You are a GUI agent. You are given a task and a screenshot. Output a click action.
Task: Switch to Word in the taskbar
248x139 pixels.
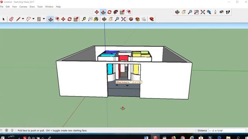(146, 137)
